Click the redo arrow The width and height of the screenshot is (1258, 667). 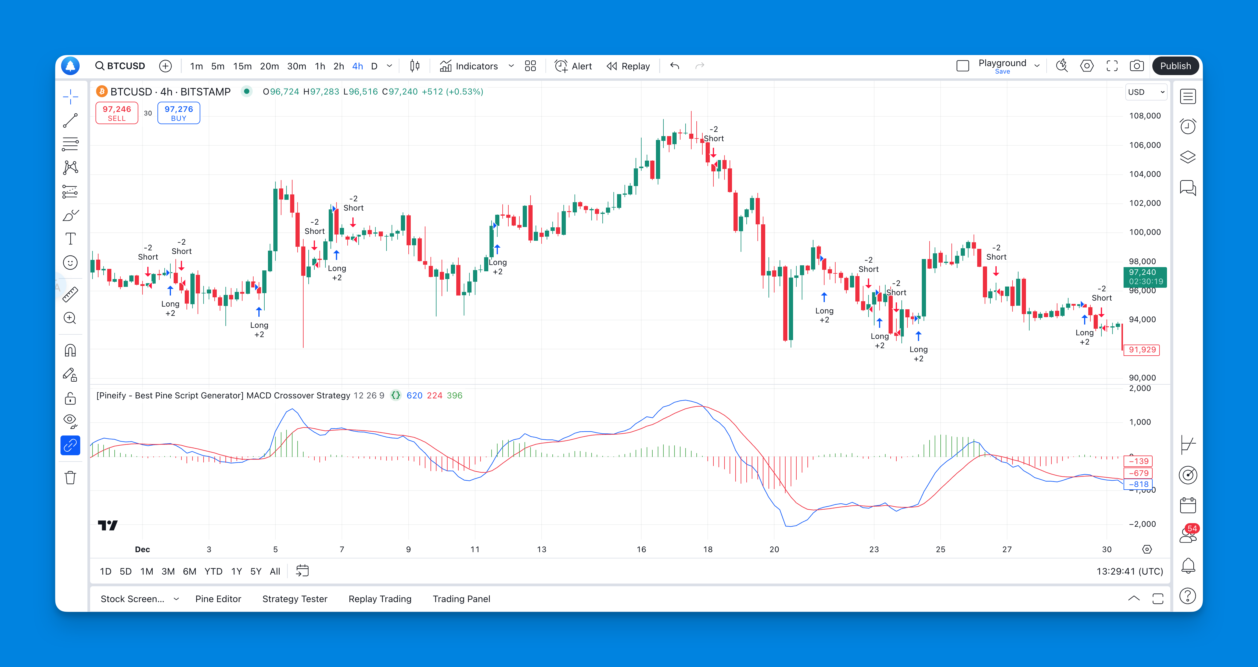click(699, 66)
